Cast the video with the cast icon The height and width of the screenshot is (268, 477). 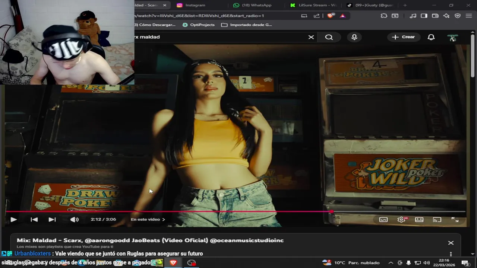(x=437, y=220)
